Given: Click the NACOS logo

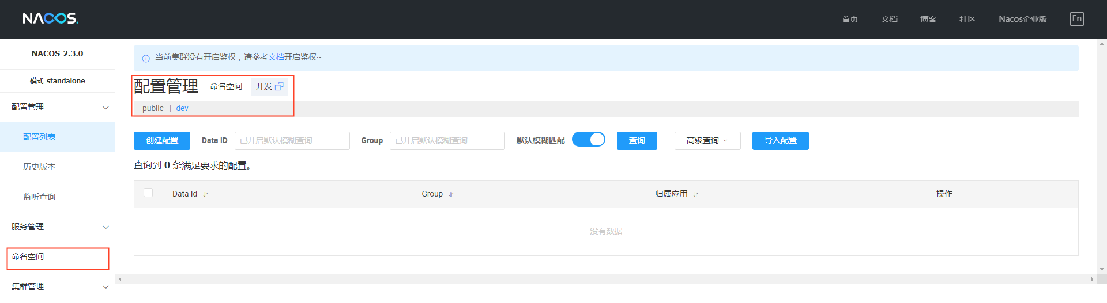Looking at the screenshot, I should pyautogui.click(x=50, y=18).
